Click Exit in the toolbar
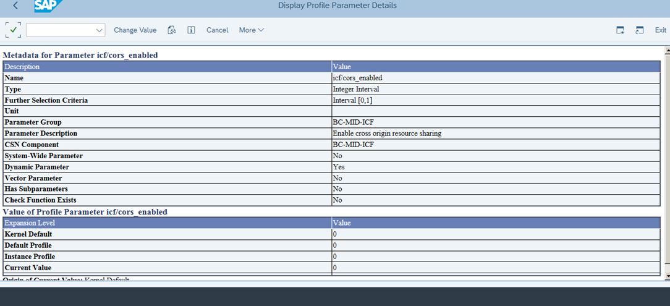The image size is (670, 306). (x=660, y=30)
